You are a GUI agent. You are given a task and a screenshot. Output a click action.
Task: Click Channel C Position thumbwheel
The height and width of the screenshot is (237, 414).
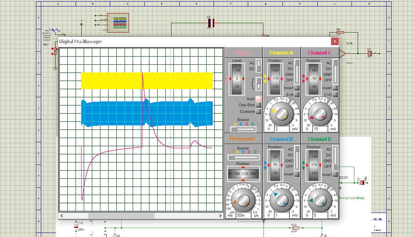point(314,79)
